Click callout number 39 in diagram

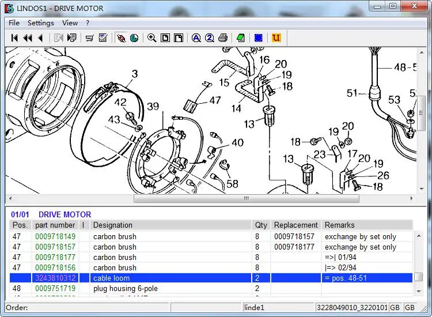coord(153,107)
